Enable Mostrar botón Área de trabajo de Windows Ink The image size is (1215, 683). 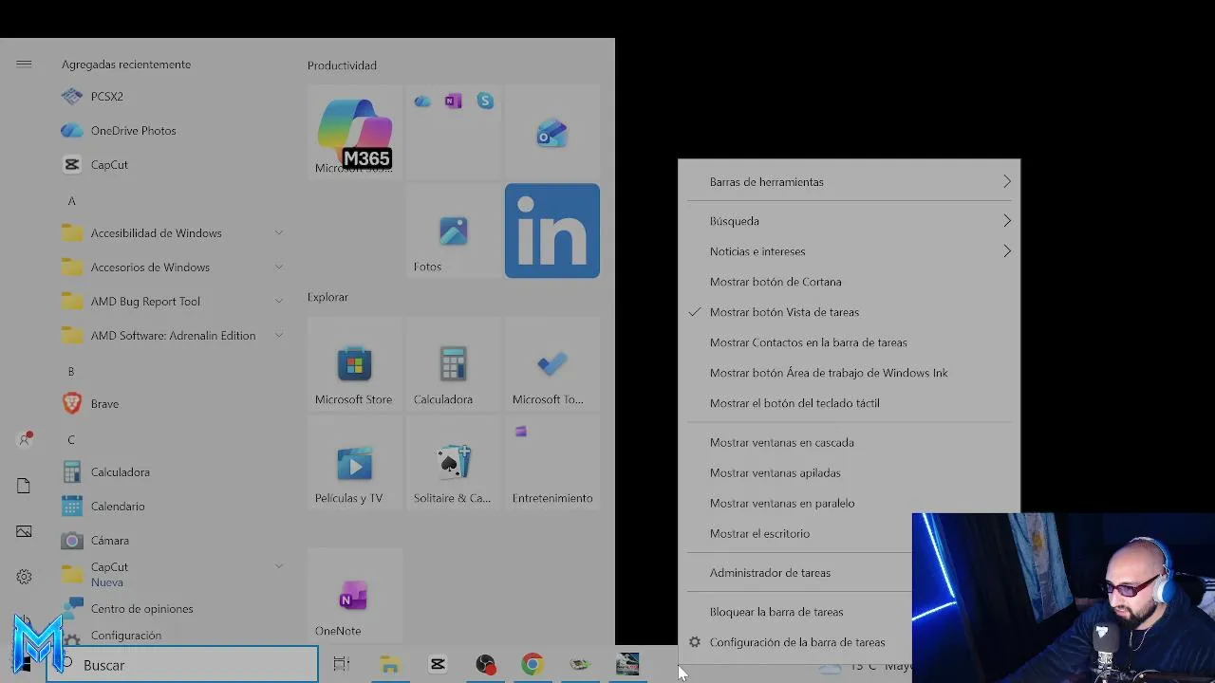click(849, 373)
